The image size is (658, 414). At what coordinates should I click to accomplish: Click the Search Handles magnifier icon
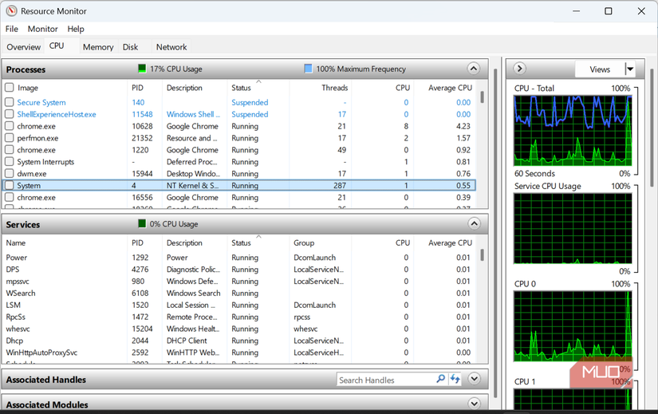click(x=440, y=379)
